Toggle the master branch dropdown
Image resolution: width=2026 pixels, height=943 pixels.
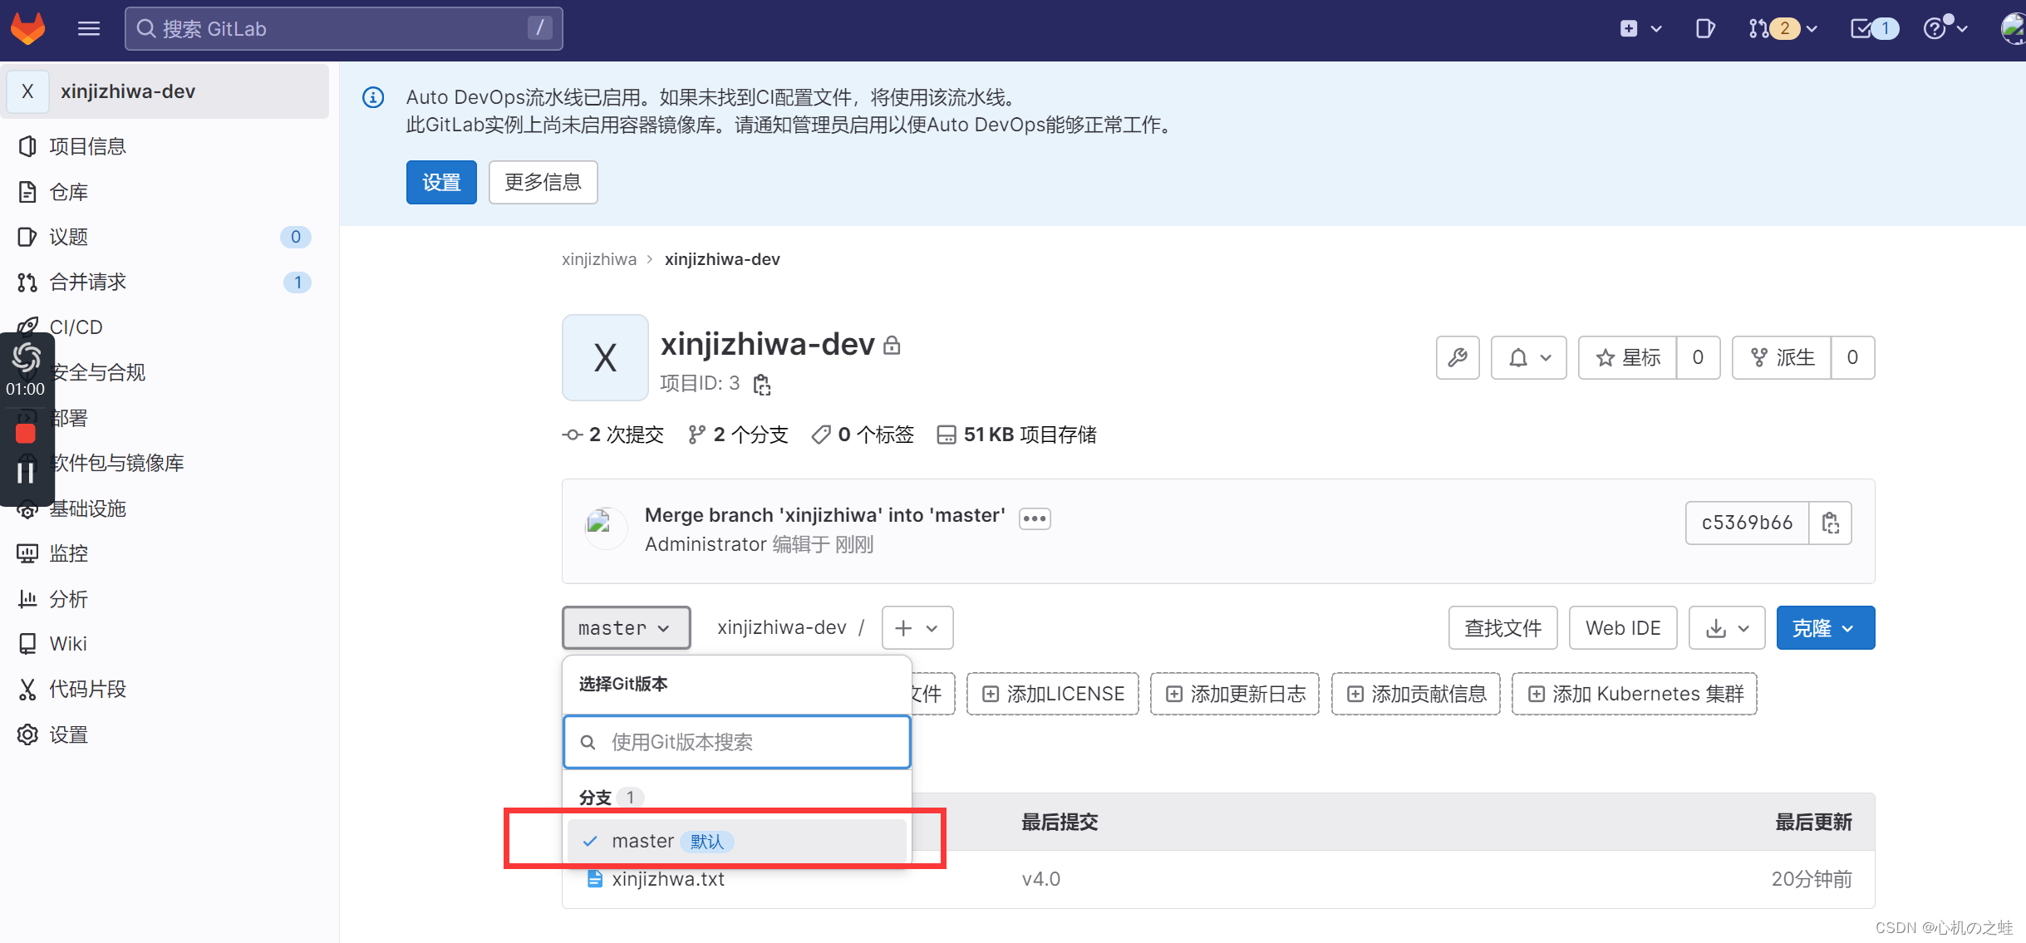(626, 627)
